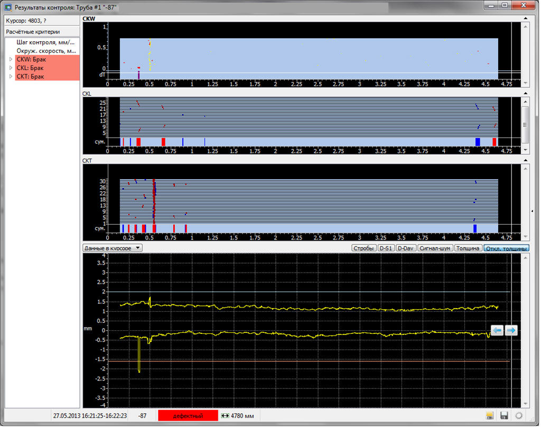541x428 pixels.
Task: Switch to the Стробы tab
Action: point(365,249)
